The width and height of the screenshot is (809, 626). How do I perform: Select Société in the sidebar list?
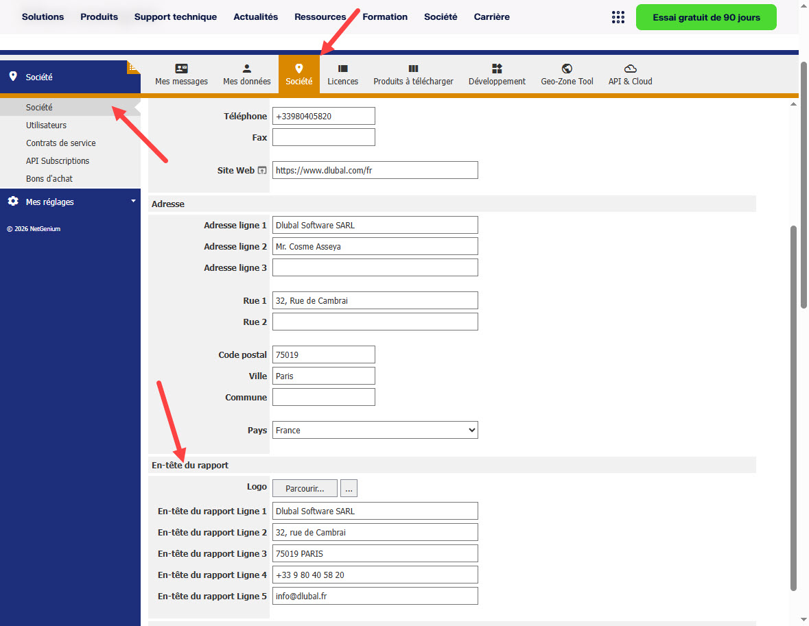(x=70, y=107)
